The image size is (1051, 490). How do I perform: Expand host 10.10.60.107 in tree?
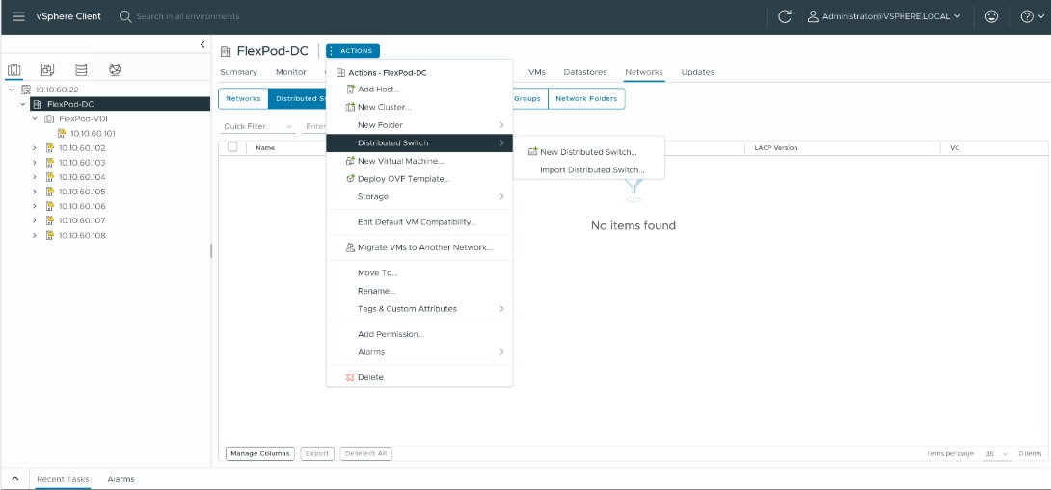click(34, 220)
